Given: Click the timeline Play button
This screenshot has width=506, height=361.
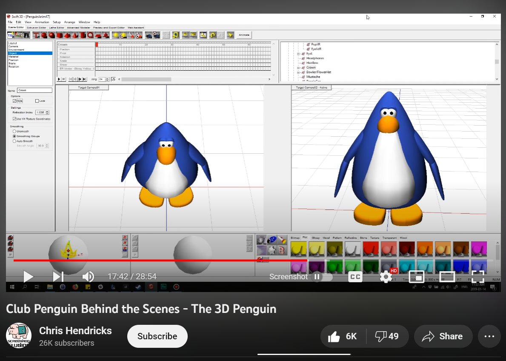Looking at the screenshot, I should (x=59, y=79).
